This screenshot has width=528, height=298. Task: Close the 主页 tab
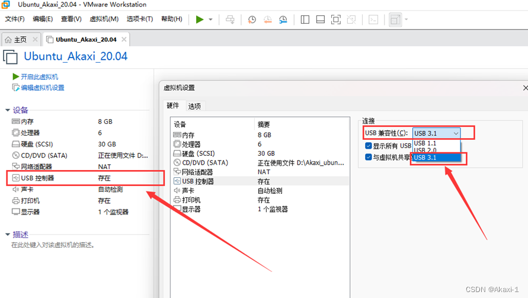(35, 39)
